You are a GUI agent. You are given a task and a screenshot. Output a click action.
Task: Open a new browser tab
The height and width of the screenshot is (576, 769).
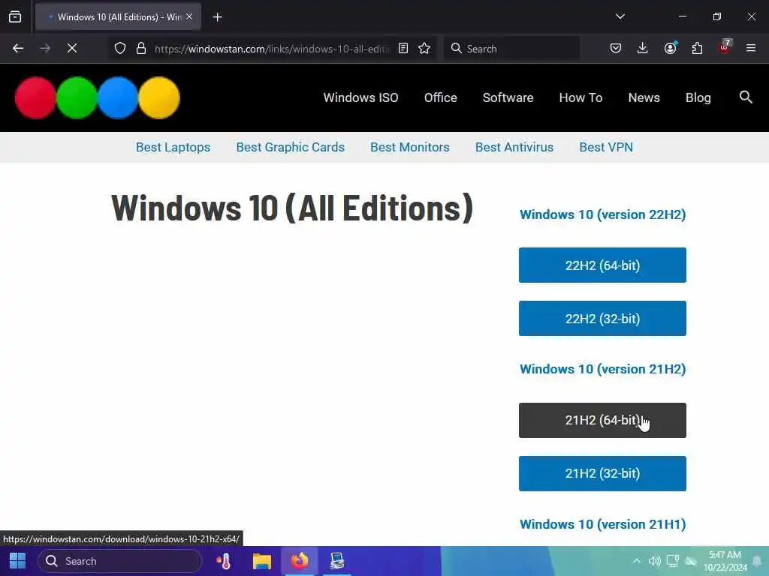coord(217,17)
